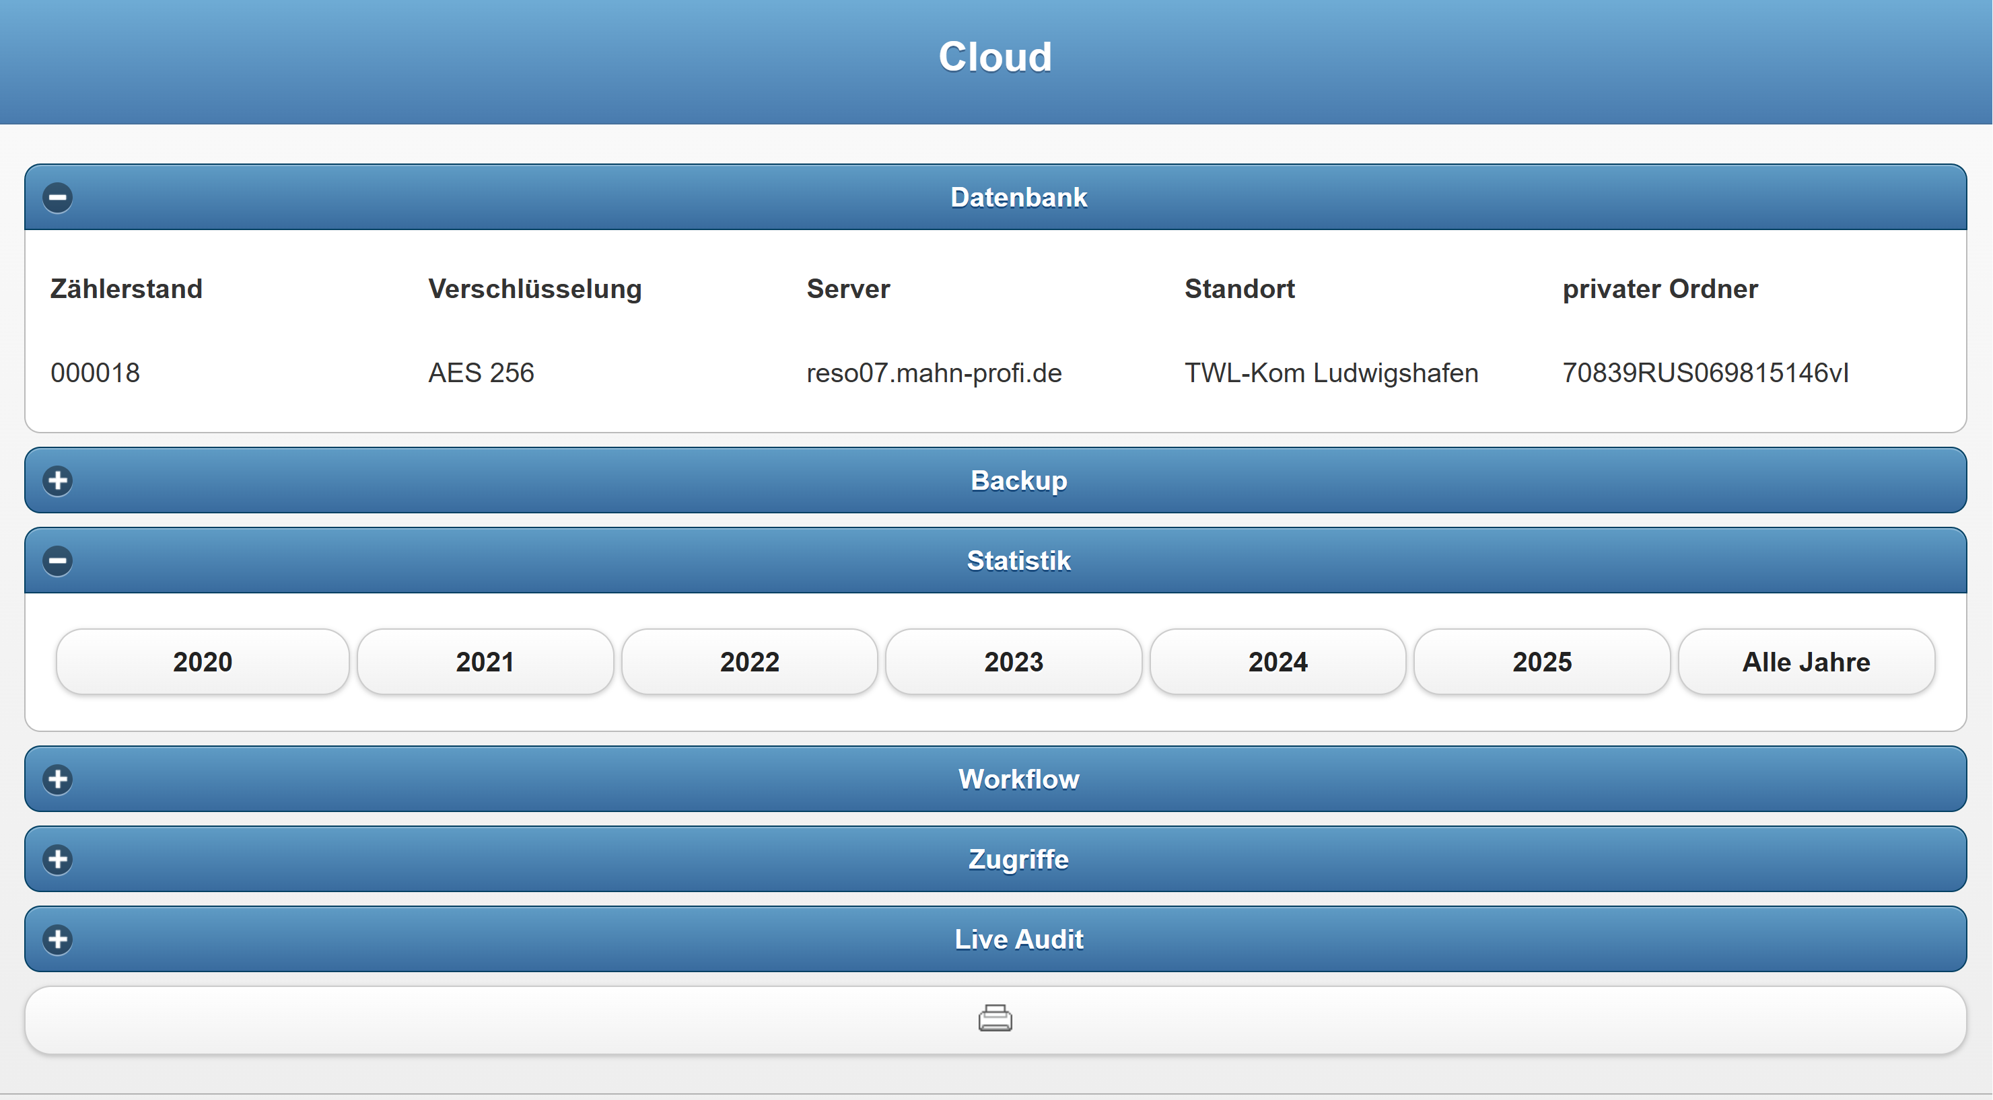Click the printer icon at bottom
This screenshot has height=1100, width=1993.
(995, 1019)
